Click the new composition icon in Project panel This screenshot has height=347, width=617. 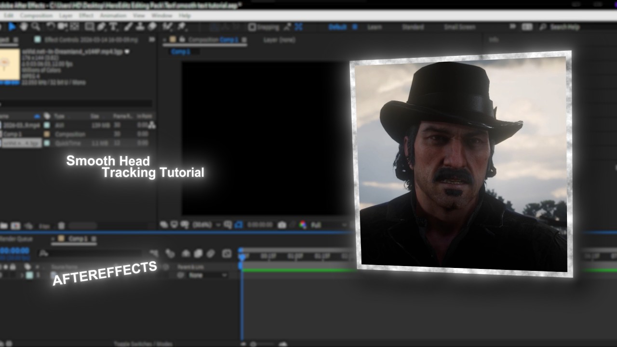point(16,226)
